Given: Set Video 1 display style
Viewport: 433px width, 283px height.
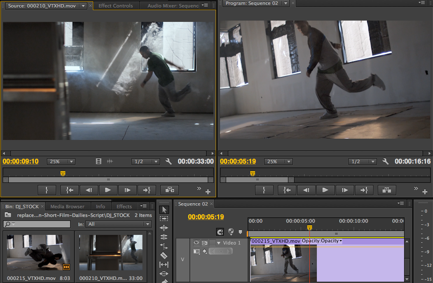Looking at the screenshot, I should [196, 251].
